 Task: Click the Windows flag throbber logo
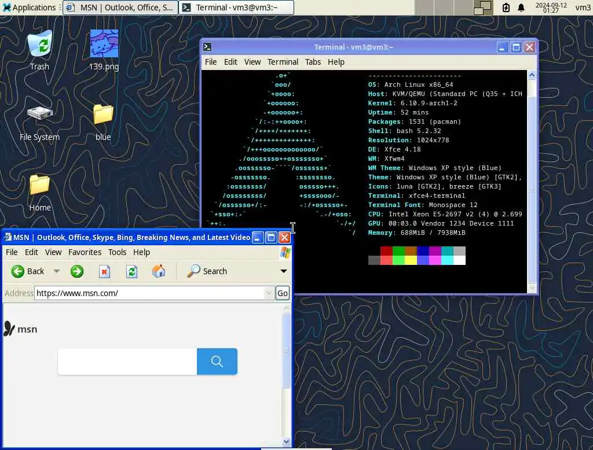(x=285, y=252)
